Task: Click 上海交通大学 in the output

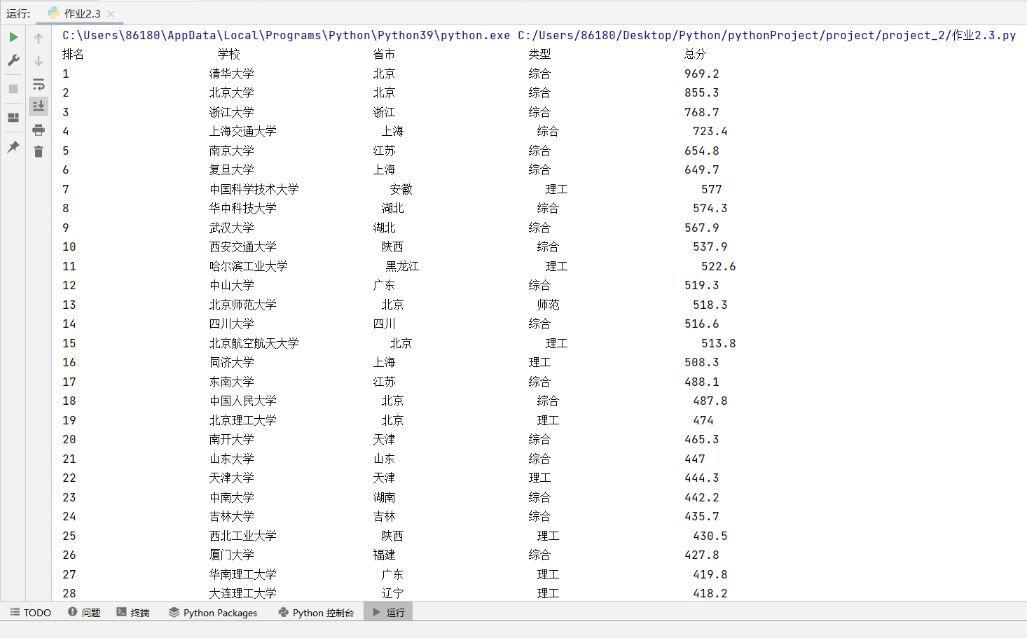Action: pyautogui.click(x=242, y=131)
